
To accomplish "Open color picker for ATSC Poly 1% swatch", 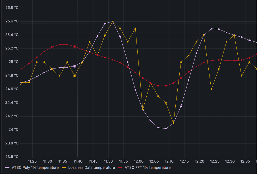I will tap(7, 168).
